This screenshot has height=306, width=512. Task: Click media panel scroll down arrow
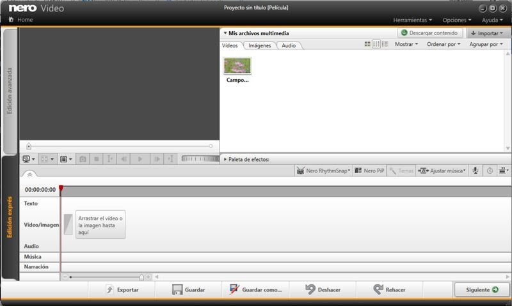[x=508, y=149]
